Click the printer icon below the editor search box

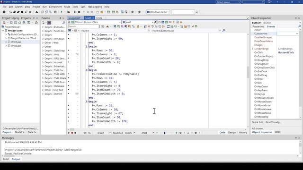point(76,30)
